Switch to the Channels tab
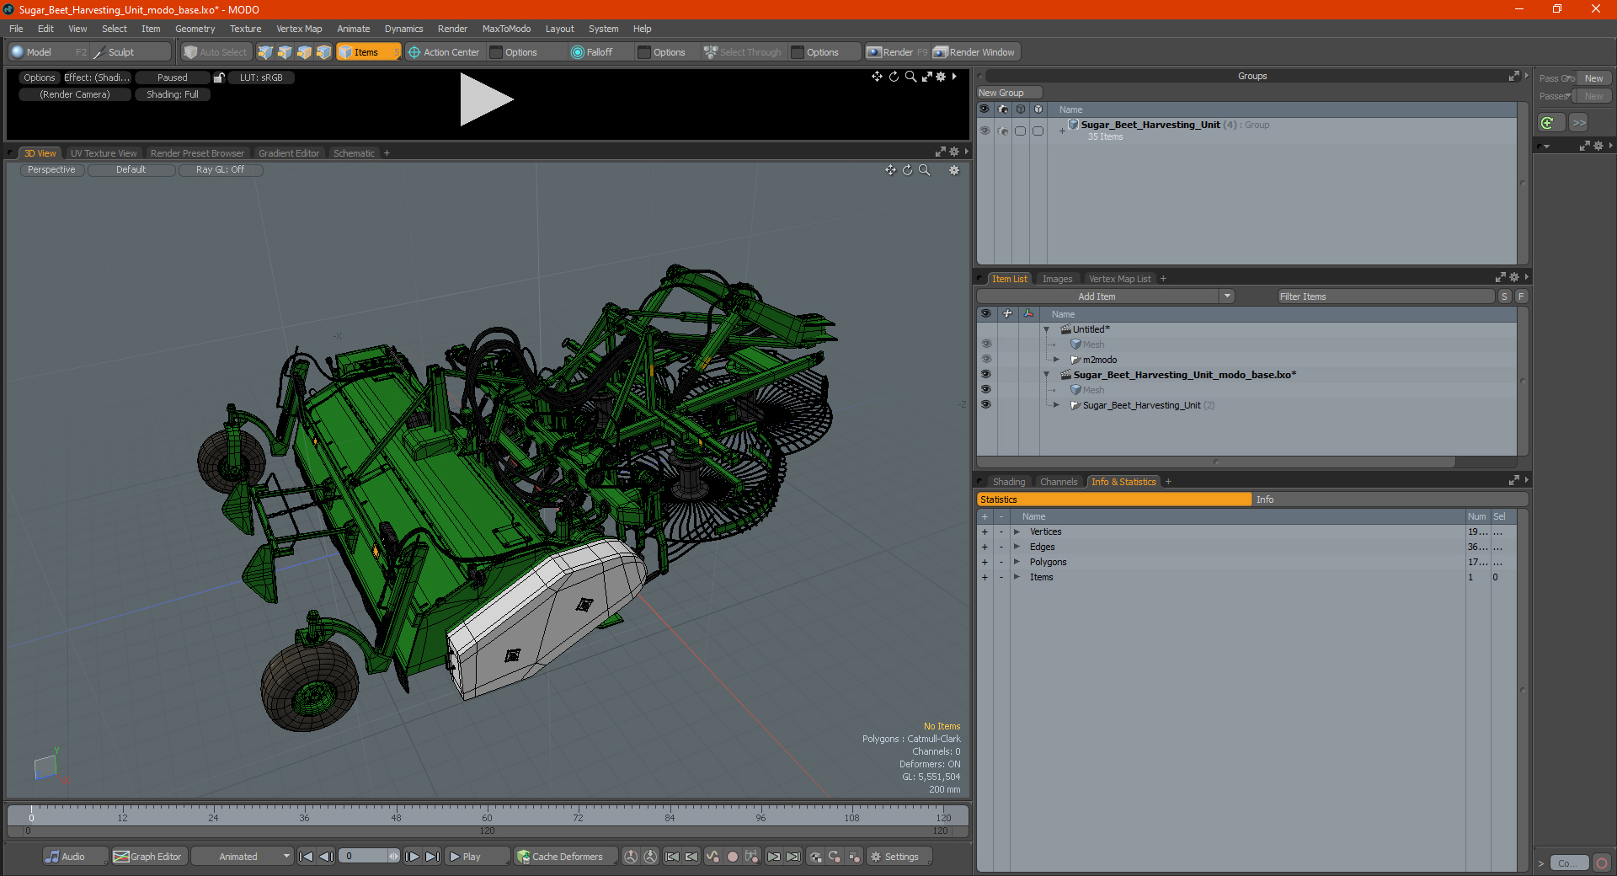Viewport: 1617px width, 876px height. click(1058, 482)
